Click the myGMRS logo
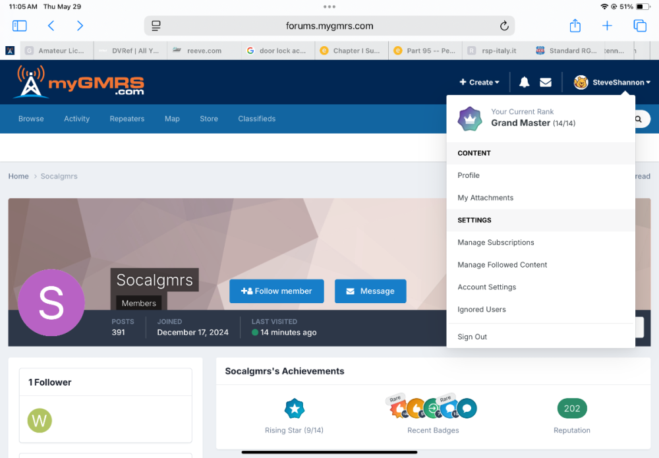 (80, 82)
